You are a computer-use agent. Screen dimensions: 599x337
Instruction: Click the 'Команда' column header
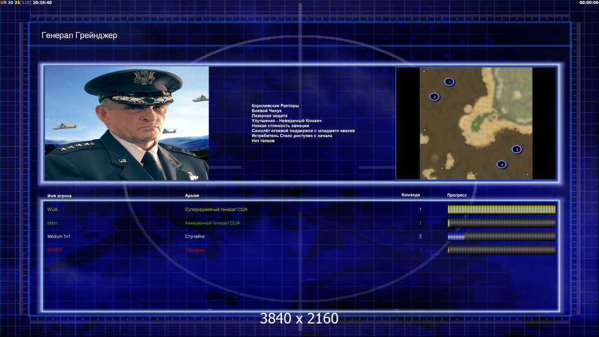(x=410, y=195)
